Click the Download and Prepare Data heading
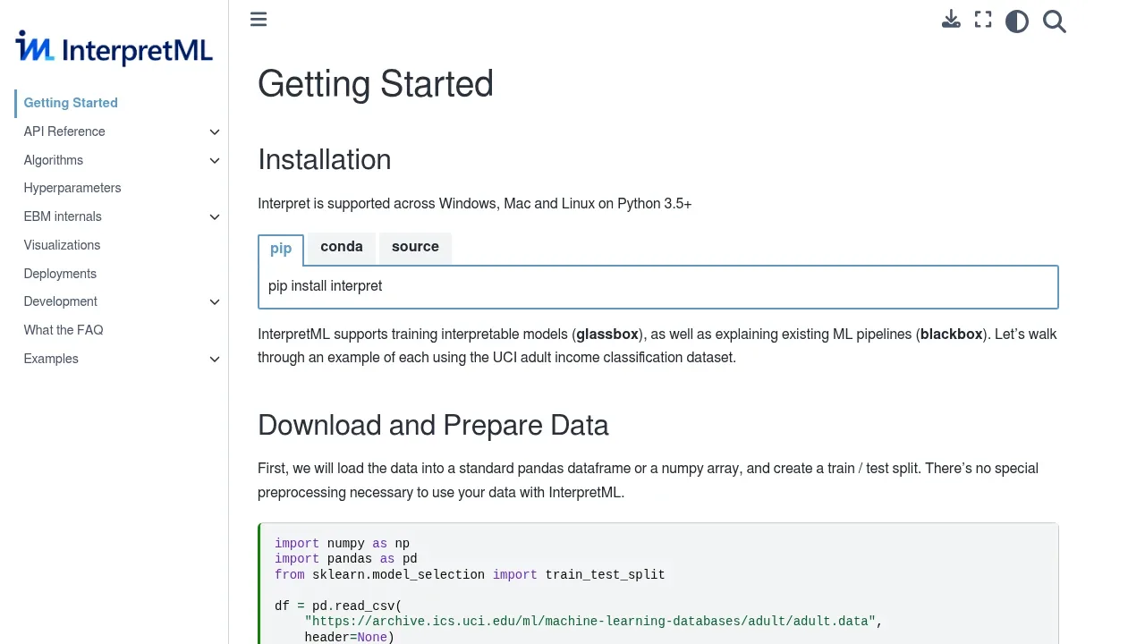 click(433, 425)
